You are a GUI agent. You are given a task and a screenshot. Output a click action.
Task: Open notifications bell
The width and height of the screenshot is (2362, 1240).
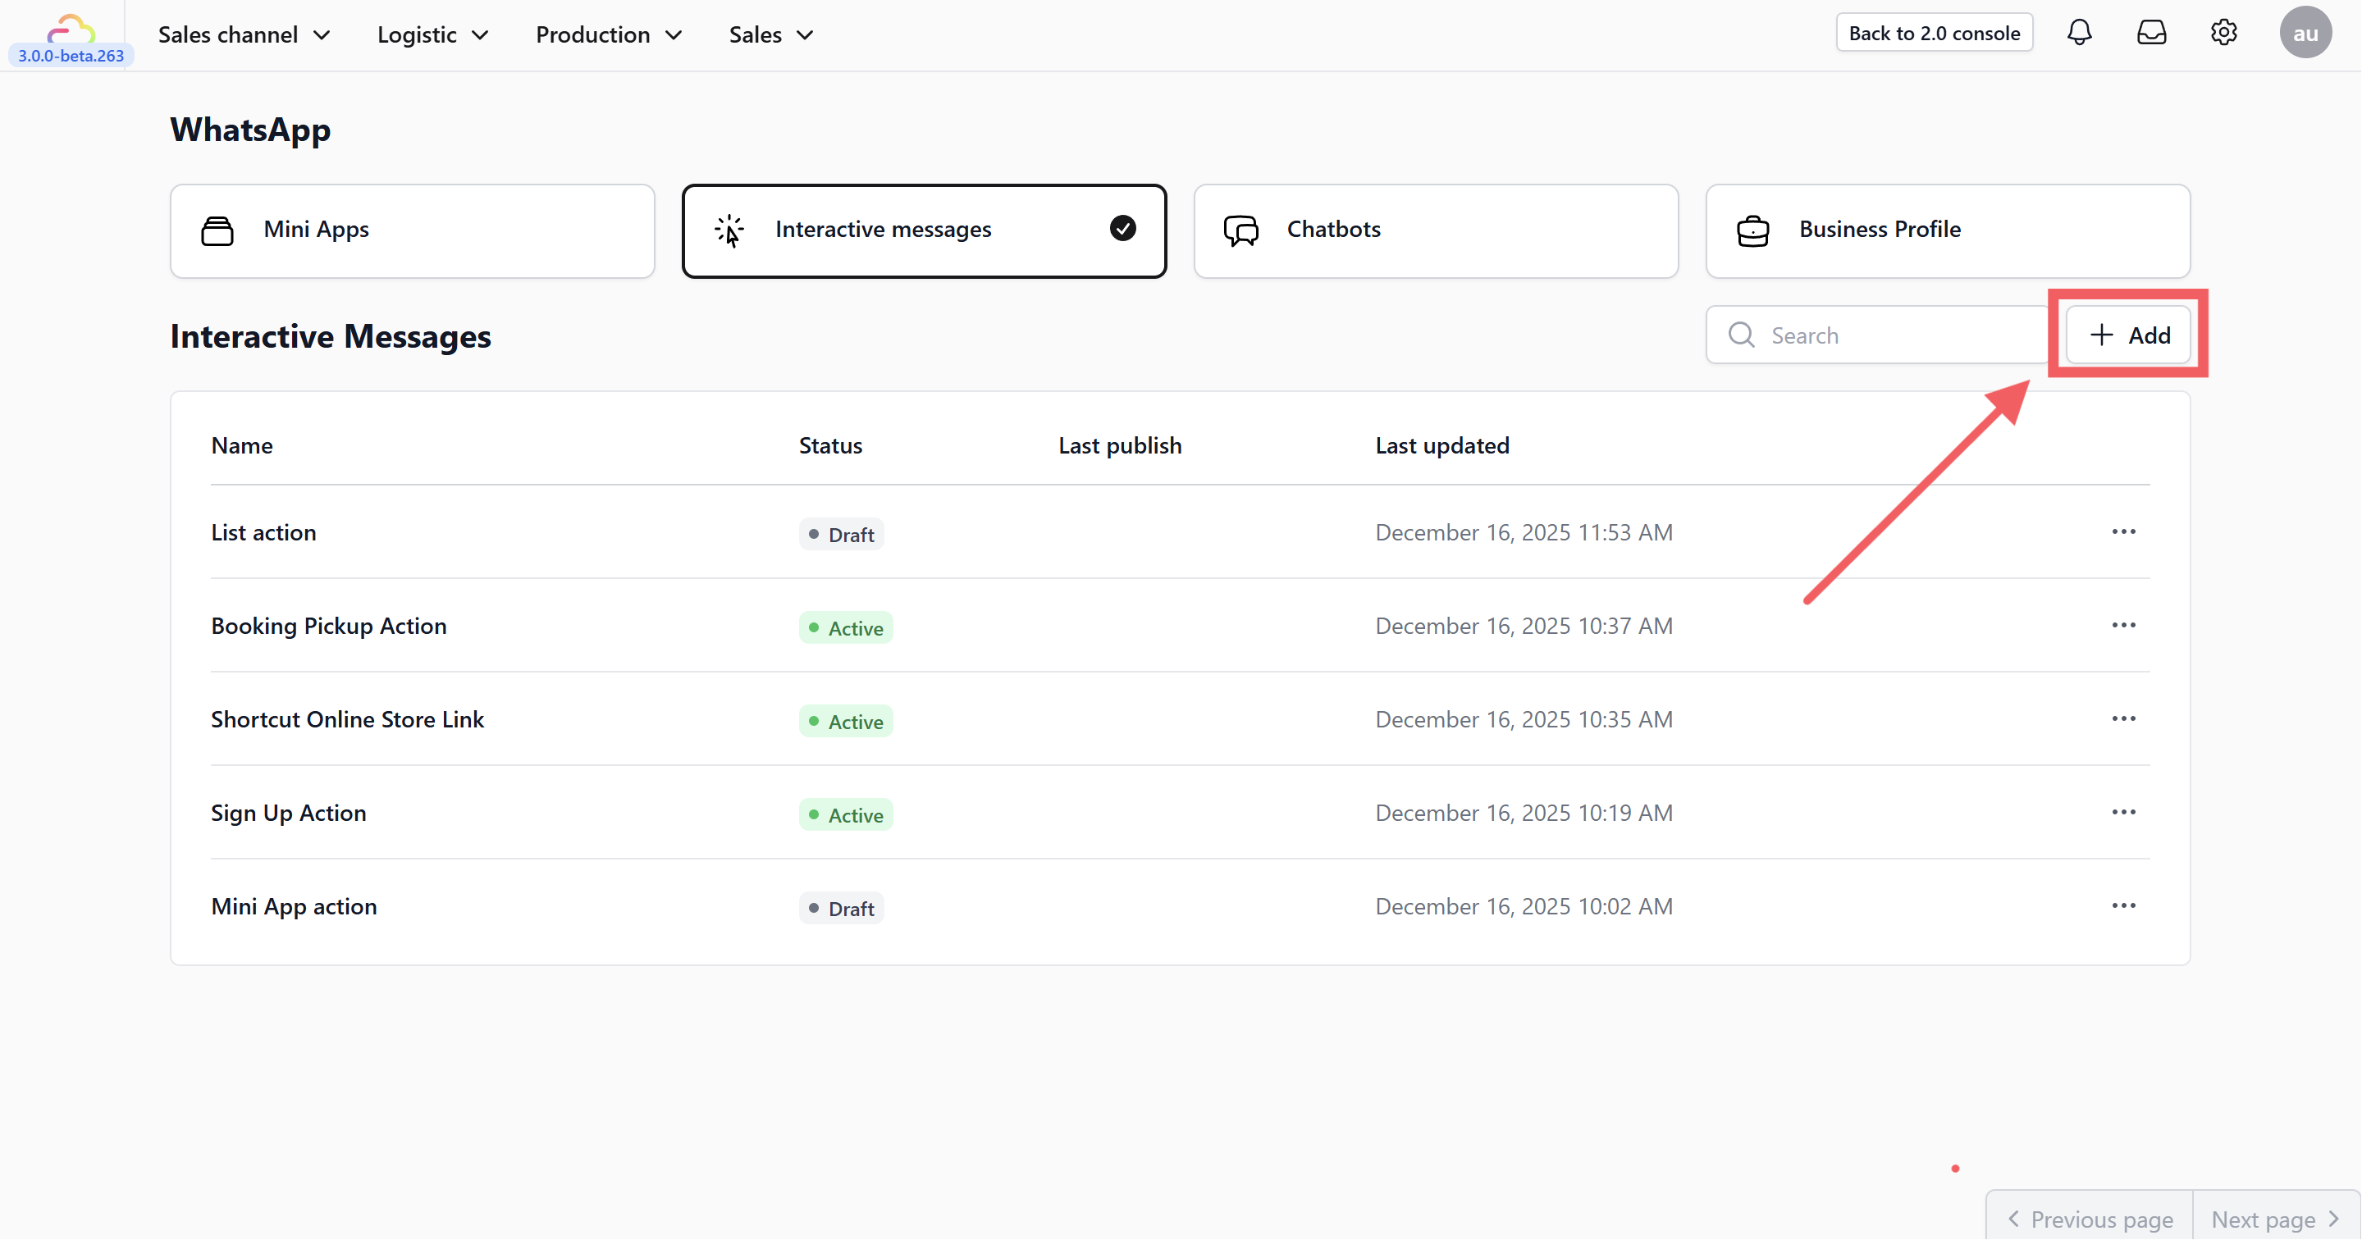[2079, 33]
